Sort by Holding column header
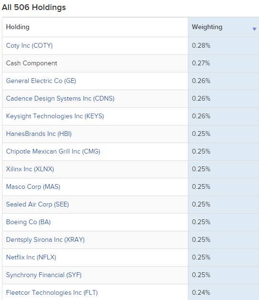Viewport: 259px width, 300px height. tap(18, 27)
